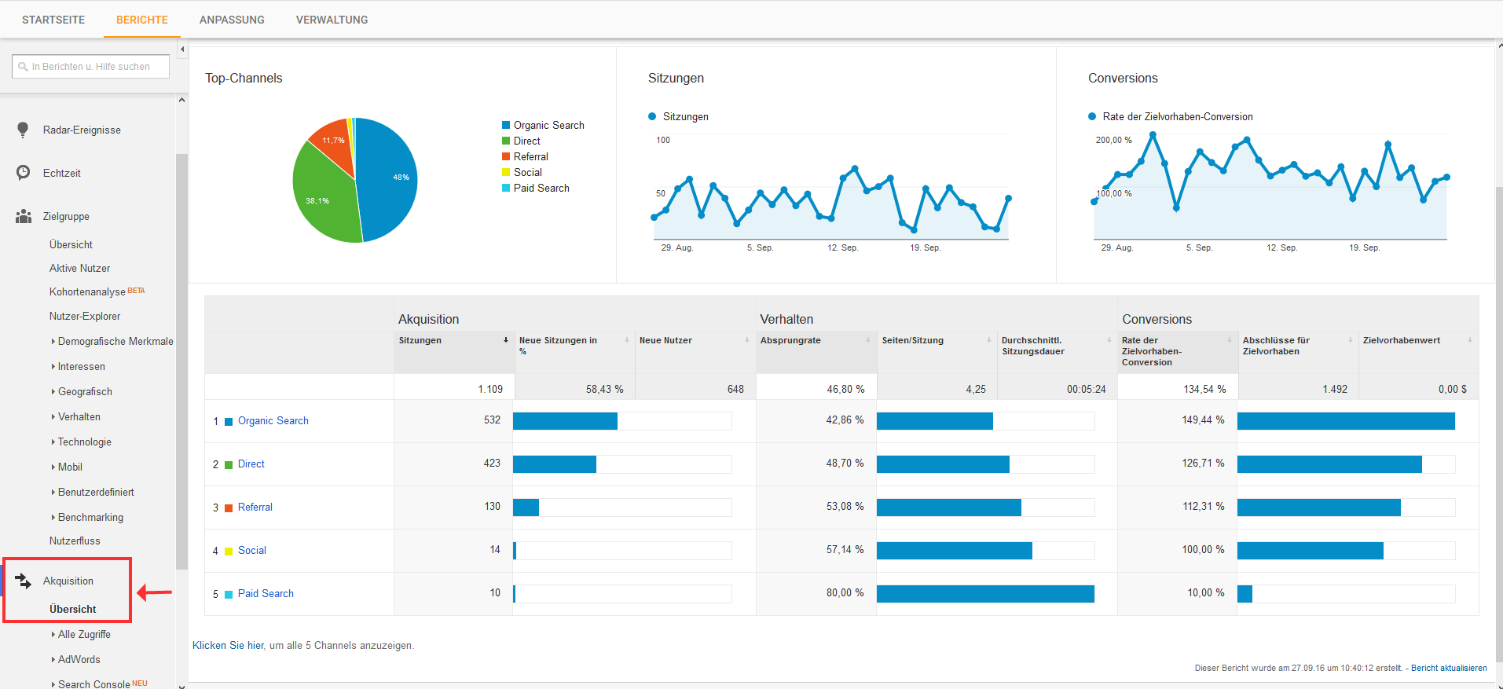1503x689 pixels.
Task: Sort by Seiten/Sitzung column arrow
Action: [989, 340]
